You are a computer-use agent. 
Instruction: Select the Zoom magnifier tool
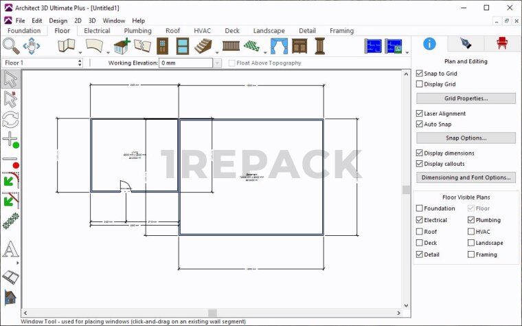tap(11, 46)
